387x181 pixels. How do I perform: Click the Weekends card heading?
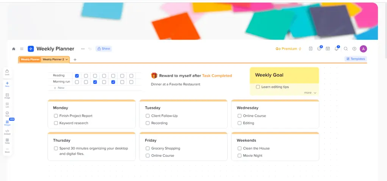coord(246,140)
